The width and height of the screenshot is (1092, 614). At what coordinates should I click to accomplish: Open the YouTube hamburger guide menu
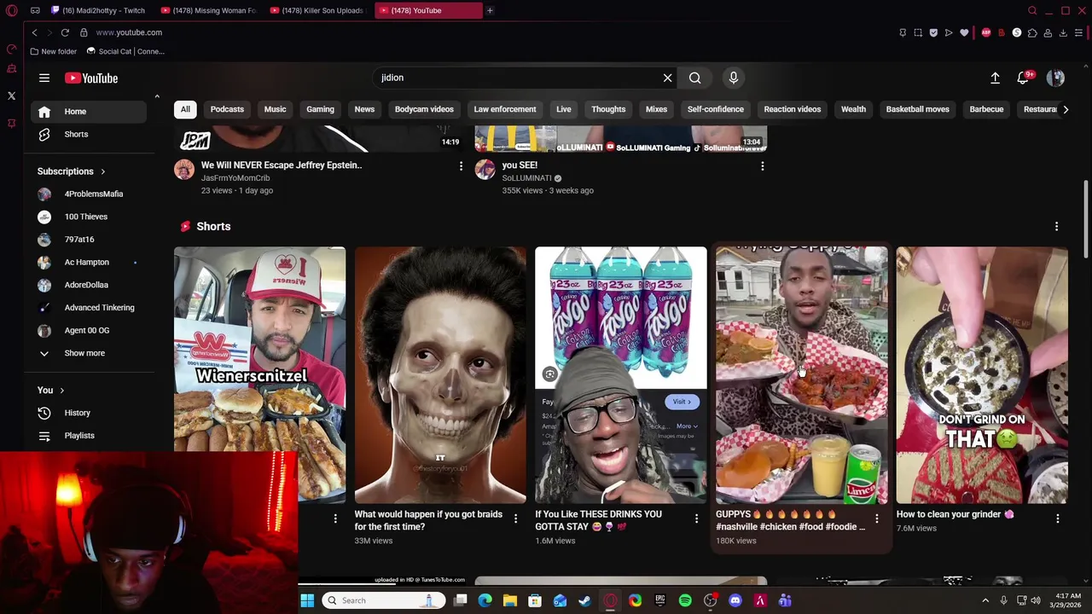pos(44,78)
